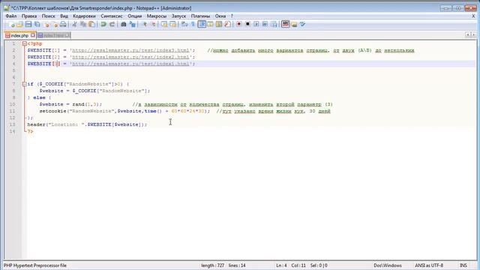Click the Copy toolbar icon
Image resolution: width=480 pixels, height=270 pixels.
point(83,24)
